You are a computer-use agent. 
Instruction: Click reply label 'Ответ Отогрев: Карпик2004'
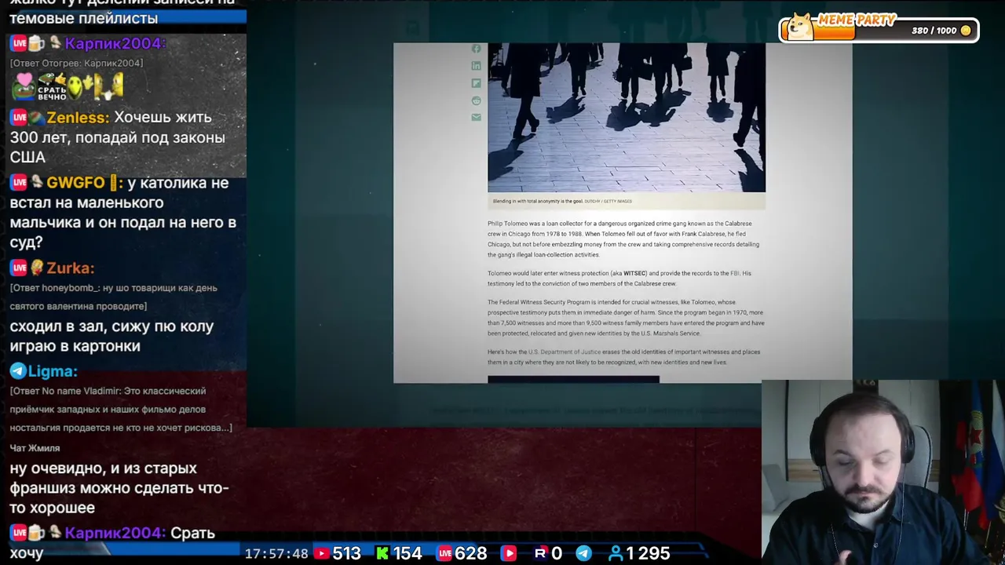coord(76,63)
